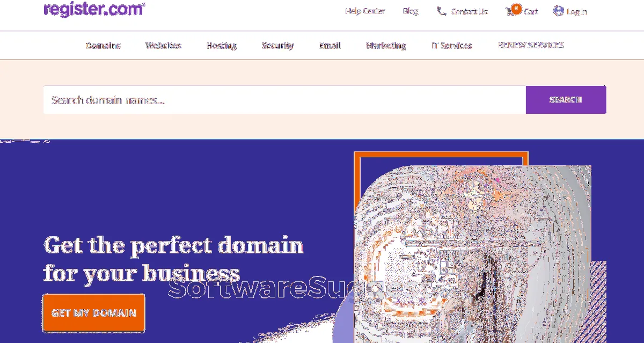Viewport: 644px width, 343px height.
Task: Go to the Blog page
Action: click(x=411, y=11)
